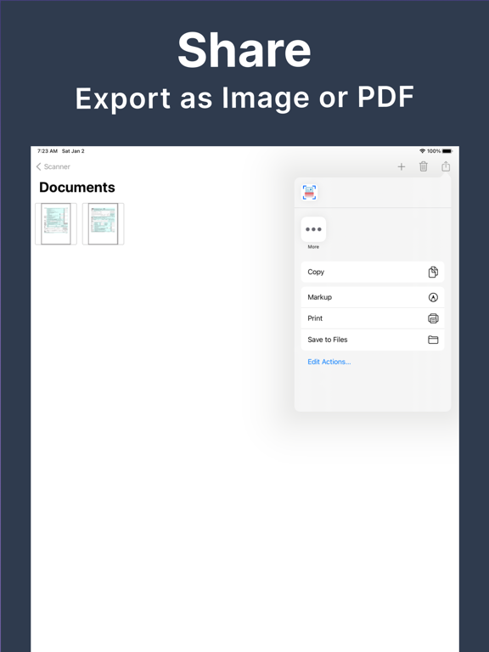The width and height of the screenshot is (489, 652).
Task: Select Print action
Action: [x=373, y=318]
